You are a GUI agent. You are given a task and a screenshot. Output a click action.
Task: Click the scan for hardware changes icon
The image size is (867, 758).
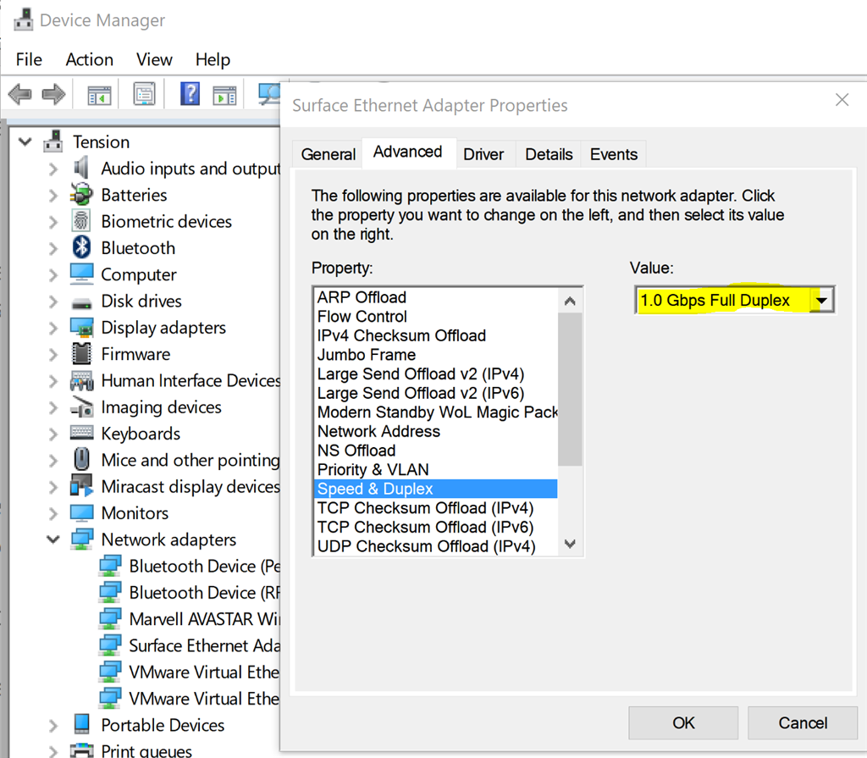[x=269, y=94]
